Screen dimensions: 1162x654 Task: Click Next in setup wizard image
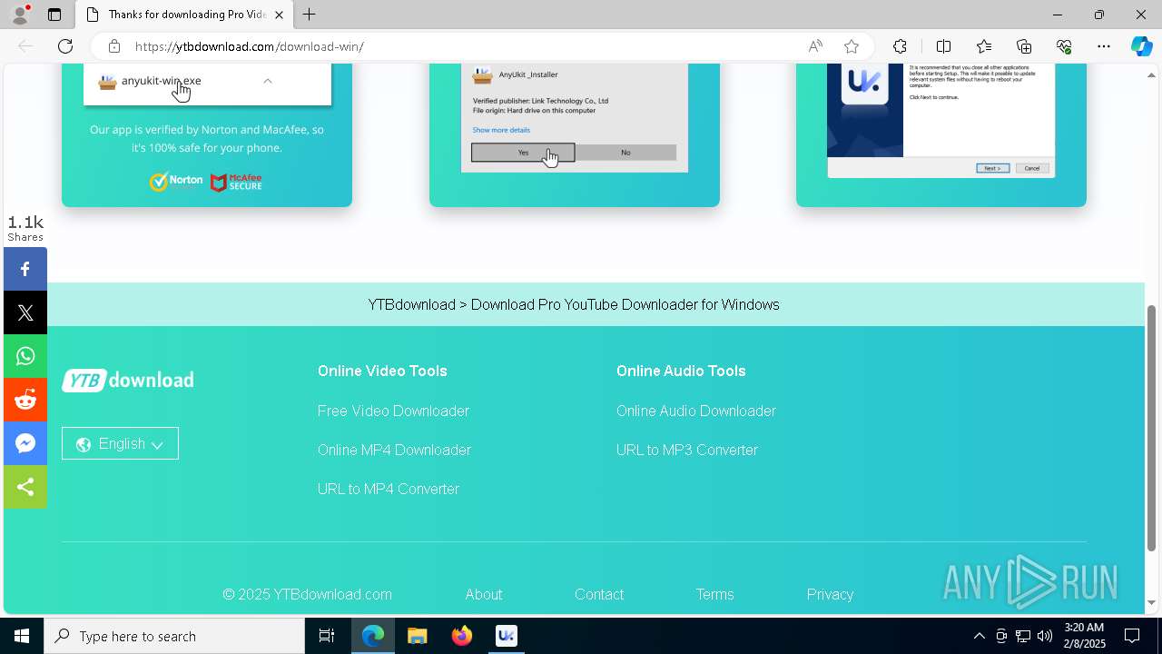992,168
